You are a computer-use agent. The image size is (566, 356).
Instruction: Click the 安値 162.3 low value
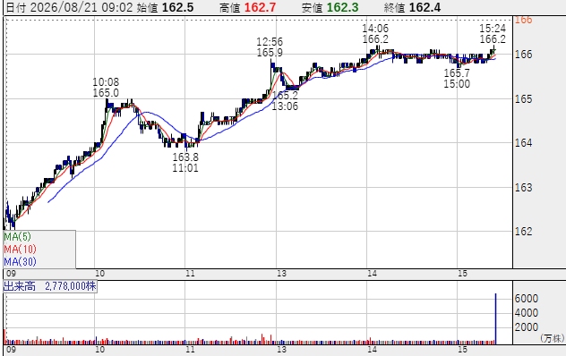330,7
